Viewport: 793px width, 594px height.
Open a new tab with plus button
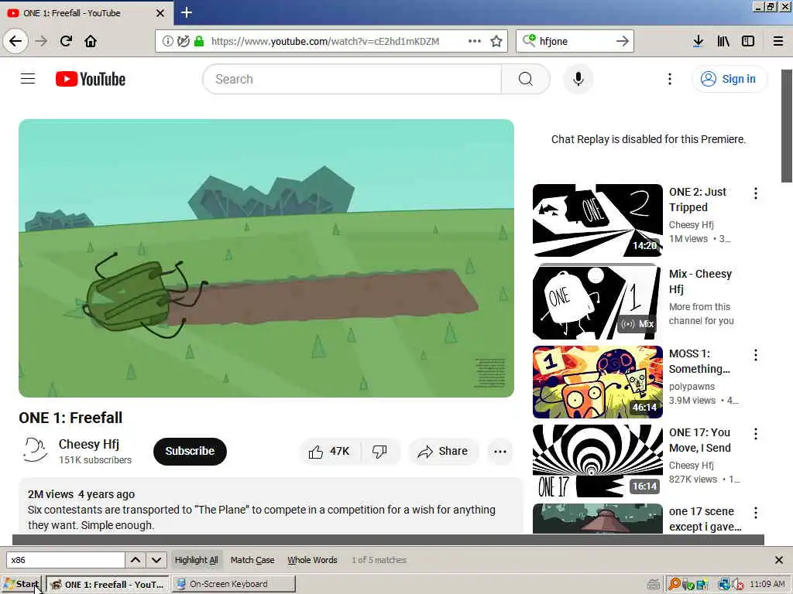(x=187, y=12)
